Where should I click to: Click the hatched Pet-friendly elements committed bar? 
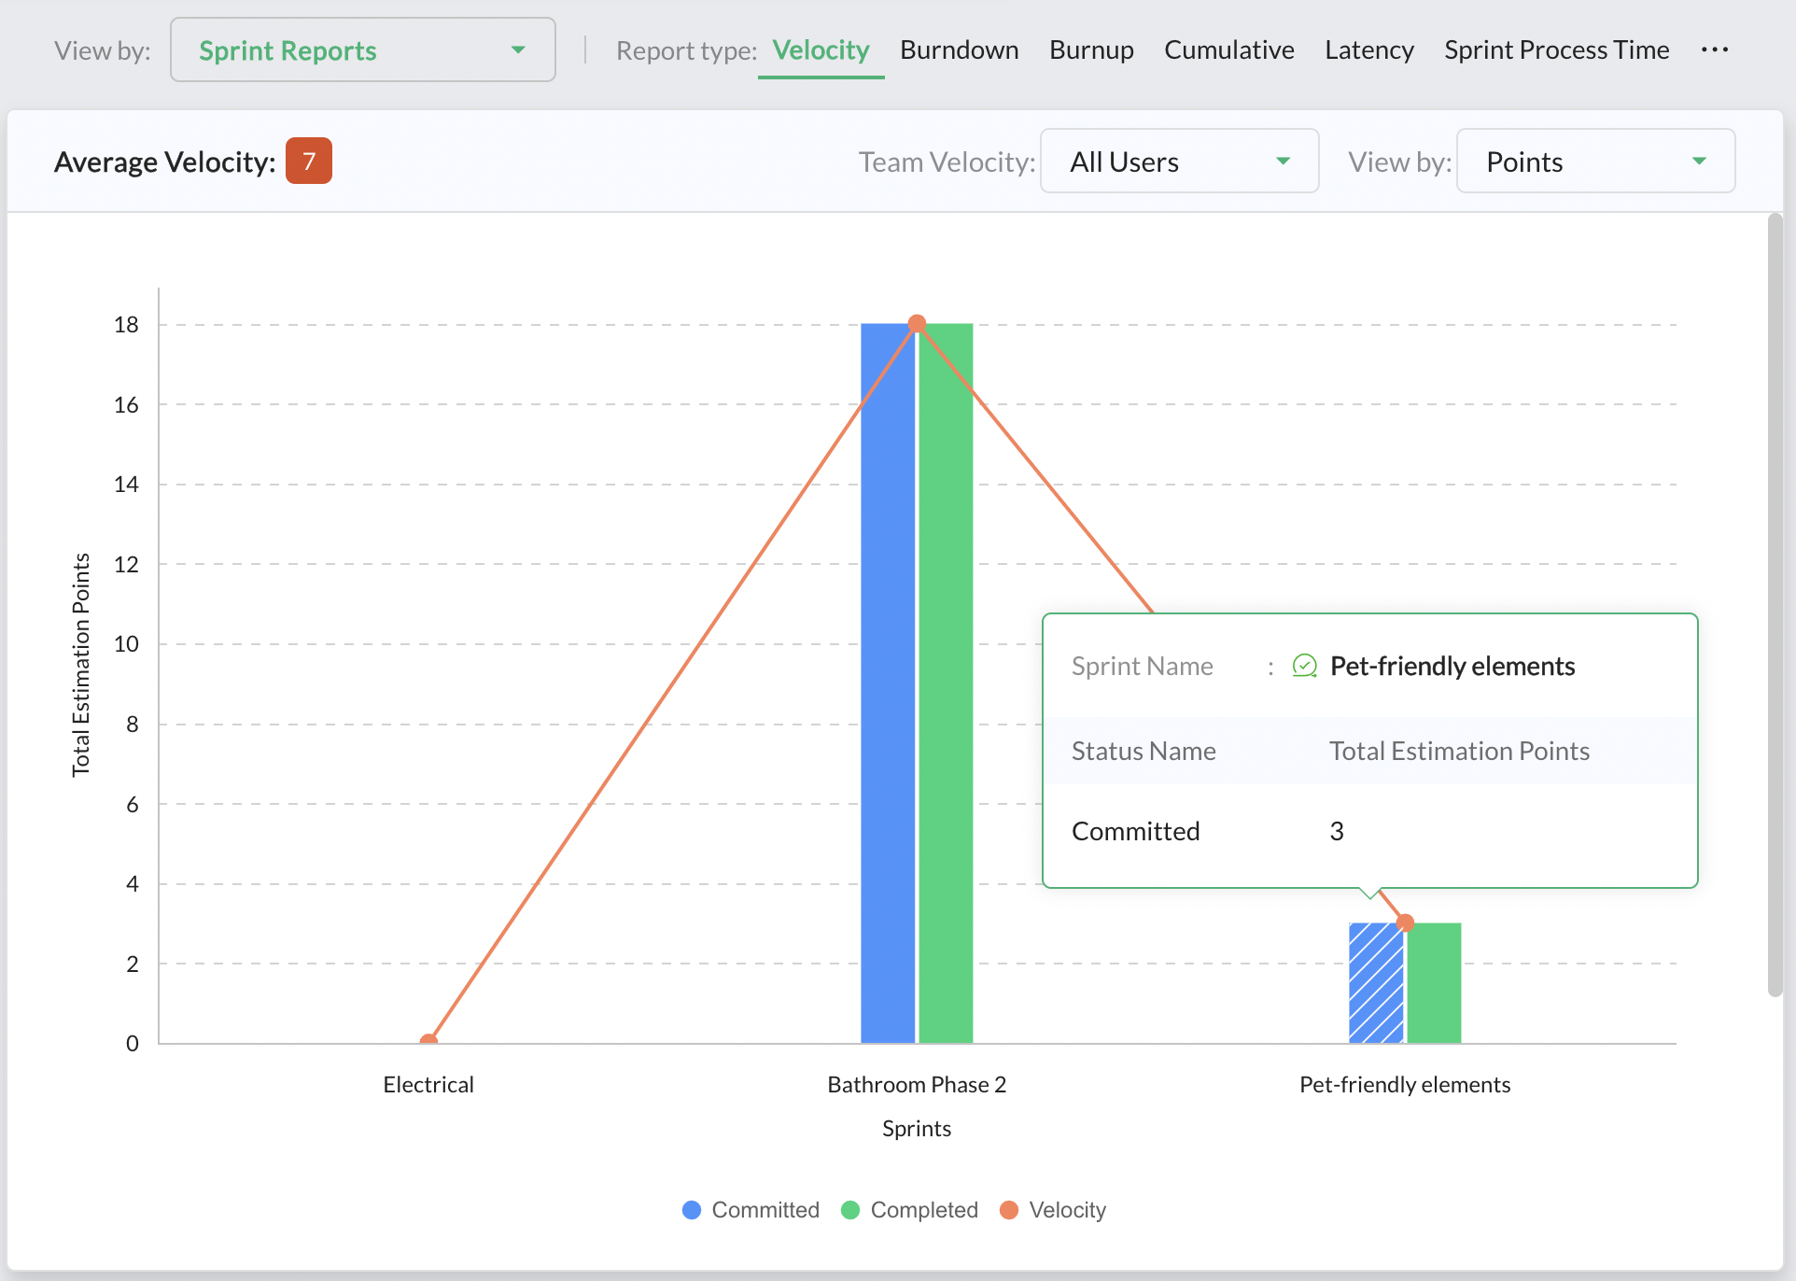tap(1376, 984)
